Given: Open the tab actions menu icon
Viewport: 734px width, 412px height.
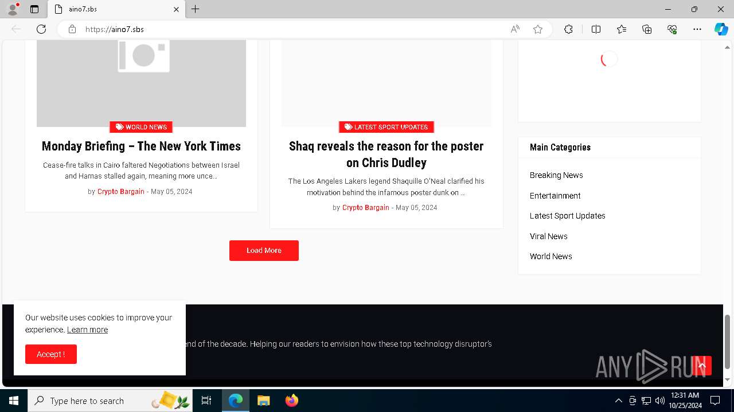Looking at the screenshot, I should (34, 9).
